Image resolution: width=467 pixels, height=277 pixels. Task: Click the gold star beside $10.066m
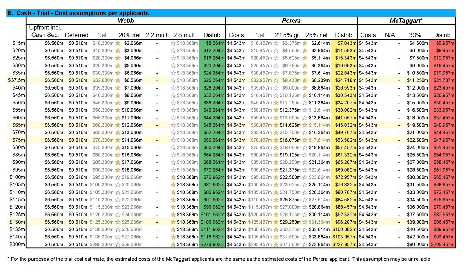tap(118, 110)
